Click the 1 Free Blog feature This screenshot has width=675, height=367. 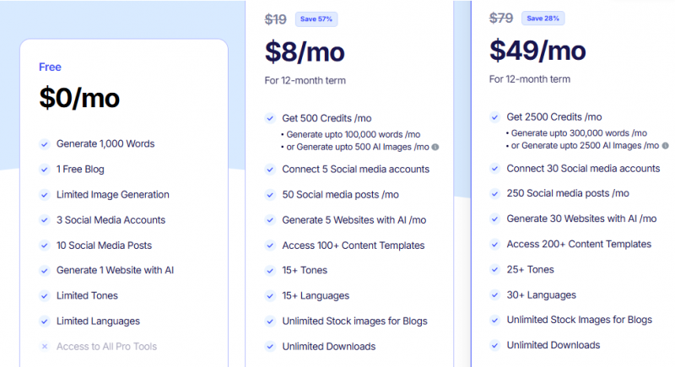coord(80,170)
